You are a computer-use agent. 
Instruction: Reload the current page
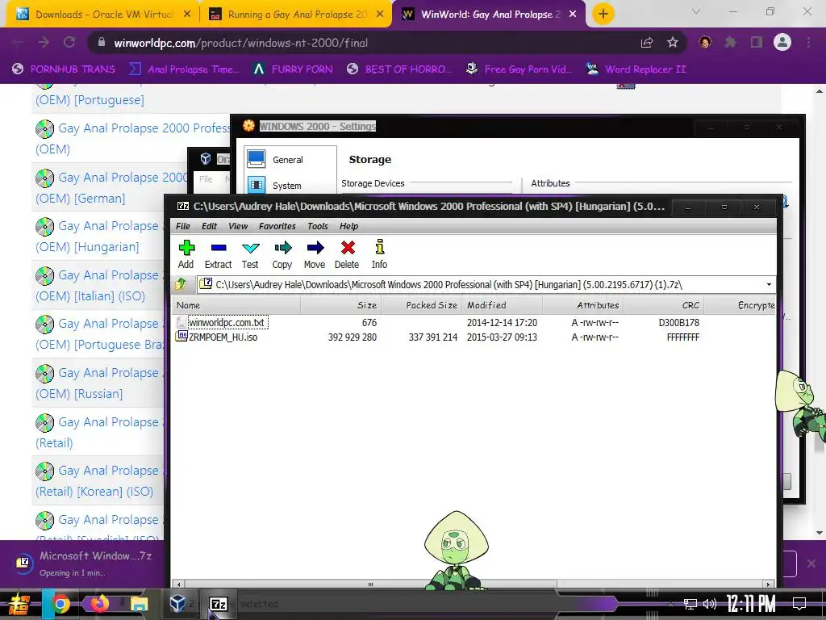pos(69,43)
